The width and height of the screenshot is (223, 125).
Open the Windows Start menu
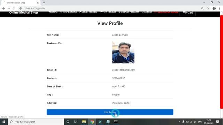[x=4, y=122]
